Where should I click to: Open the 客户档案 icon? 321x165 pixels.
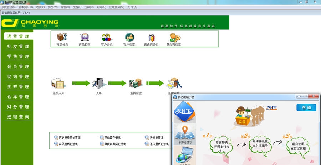tap(129, 37)
